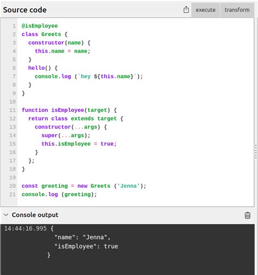Viewport: 258px width, 275px height.
Task: Click the Console output heading label
Action: 35,215
